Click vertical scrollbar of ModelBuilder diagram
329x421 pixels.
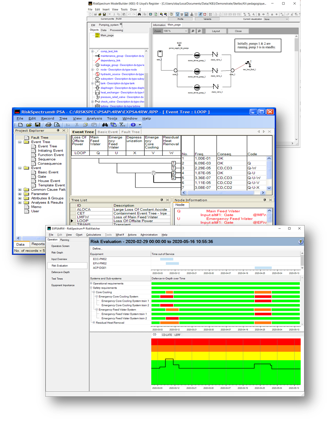click(x=296, y=87)
